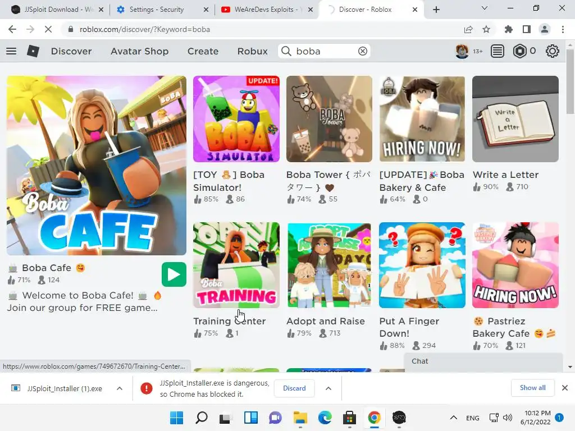Expand options for the blocked JJSploit download
The height and width of the screenshot is (431, 575).
328,388
